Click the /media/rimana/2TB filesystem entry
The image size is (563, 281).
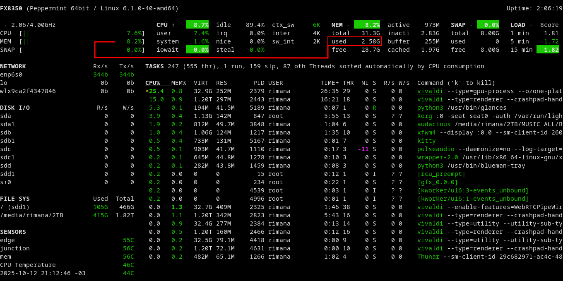(31, 215)
